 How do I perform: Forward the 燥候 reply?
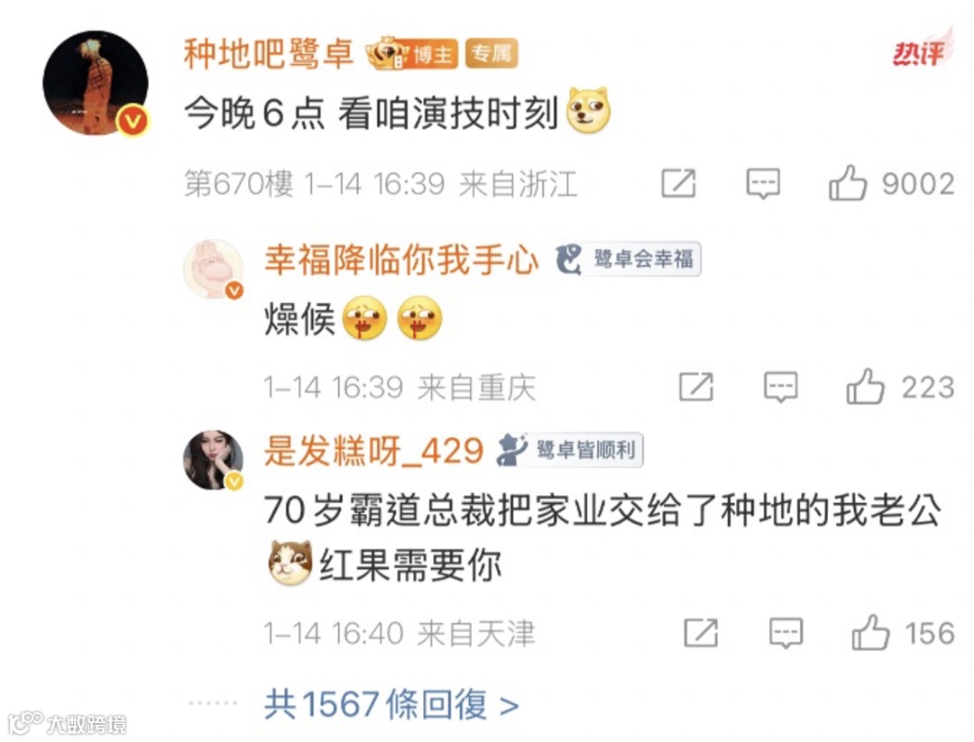tap(695, 387)
